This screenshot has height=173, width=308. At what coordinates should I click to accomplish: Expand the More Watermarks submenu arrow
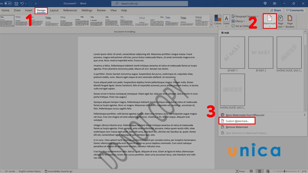coord(305,115)
